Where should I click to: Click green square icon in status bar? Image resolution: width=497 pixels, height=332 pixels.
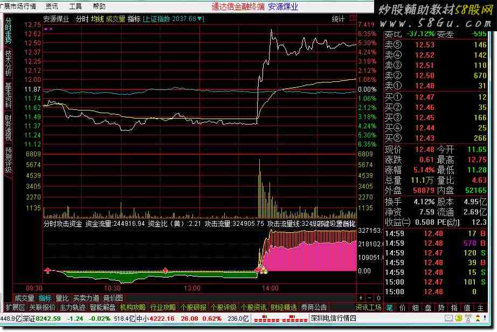coord(458,318)
